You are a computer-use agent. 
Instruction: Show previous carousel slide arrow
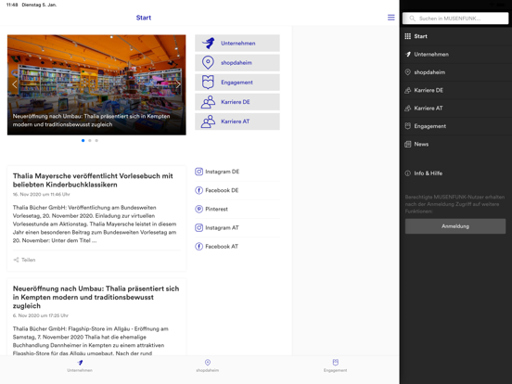[x=14, y=84]
